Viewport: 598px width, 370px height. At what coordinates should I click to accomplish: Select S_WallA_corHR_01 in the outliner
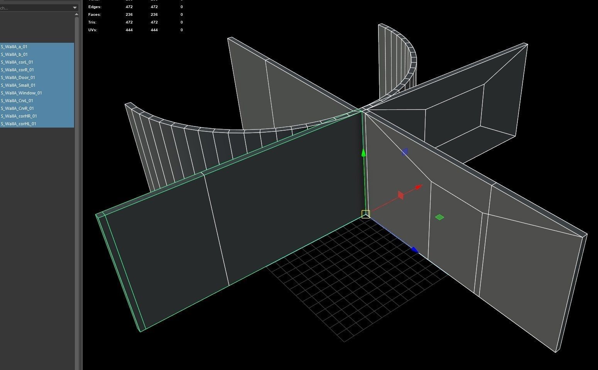(37, 116)
